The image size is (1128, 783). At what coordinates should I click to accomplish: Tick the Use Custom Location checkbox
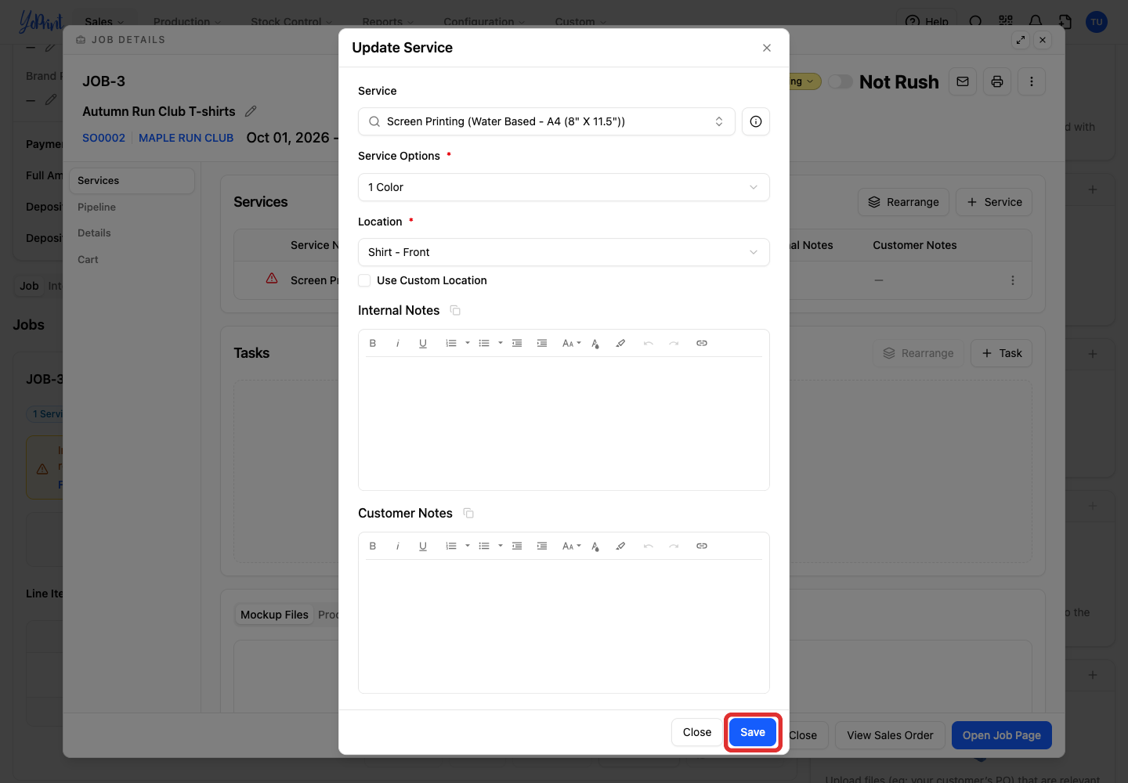click(364, 280)
